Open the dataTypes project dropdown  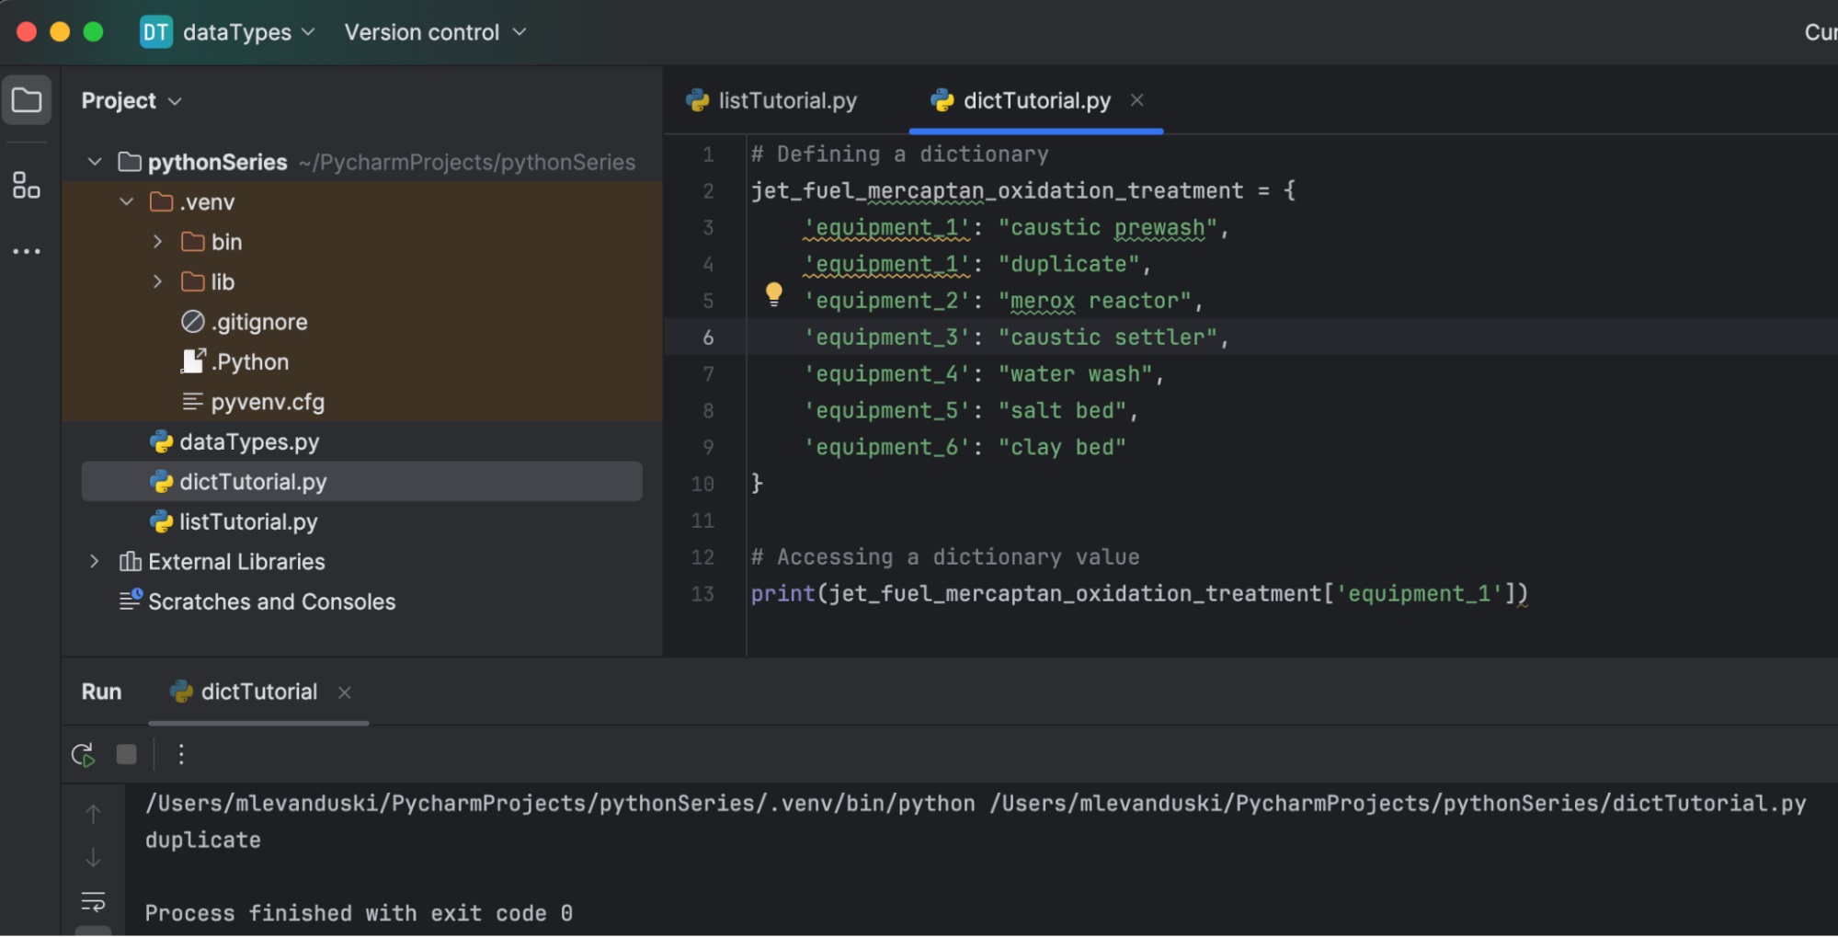click(249, 32)
